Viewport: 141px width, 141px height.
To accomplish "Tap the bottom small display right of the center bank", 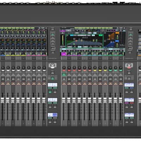I will (129, 115).
